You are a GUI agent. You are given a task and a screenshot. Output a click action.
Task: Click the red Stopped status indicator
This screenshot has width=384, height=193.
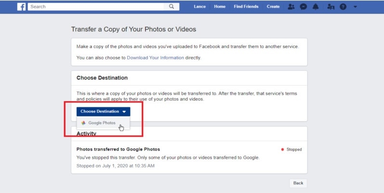pyautogui.click(x=291, y=150)
